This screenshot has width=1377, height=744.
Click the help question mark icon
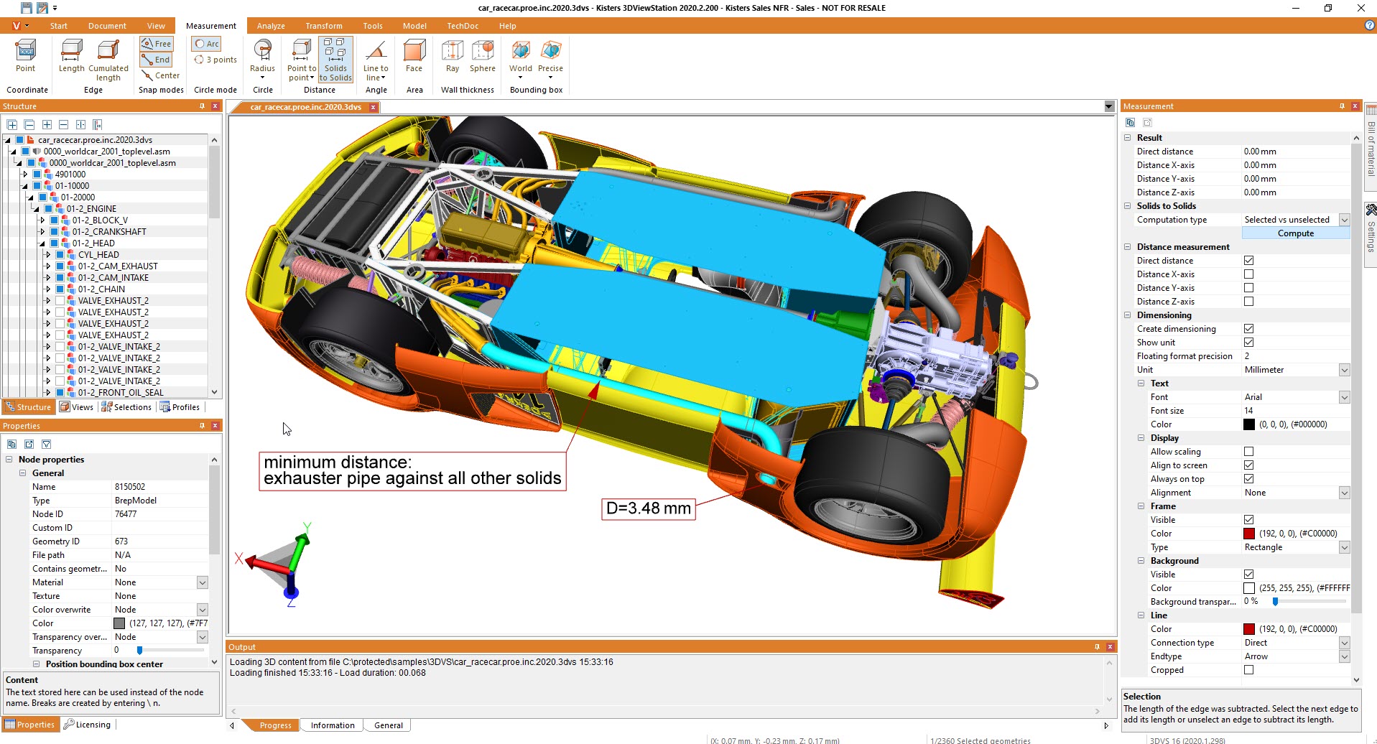[1369, 25]
